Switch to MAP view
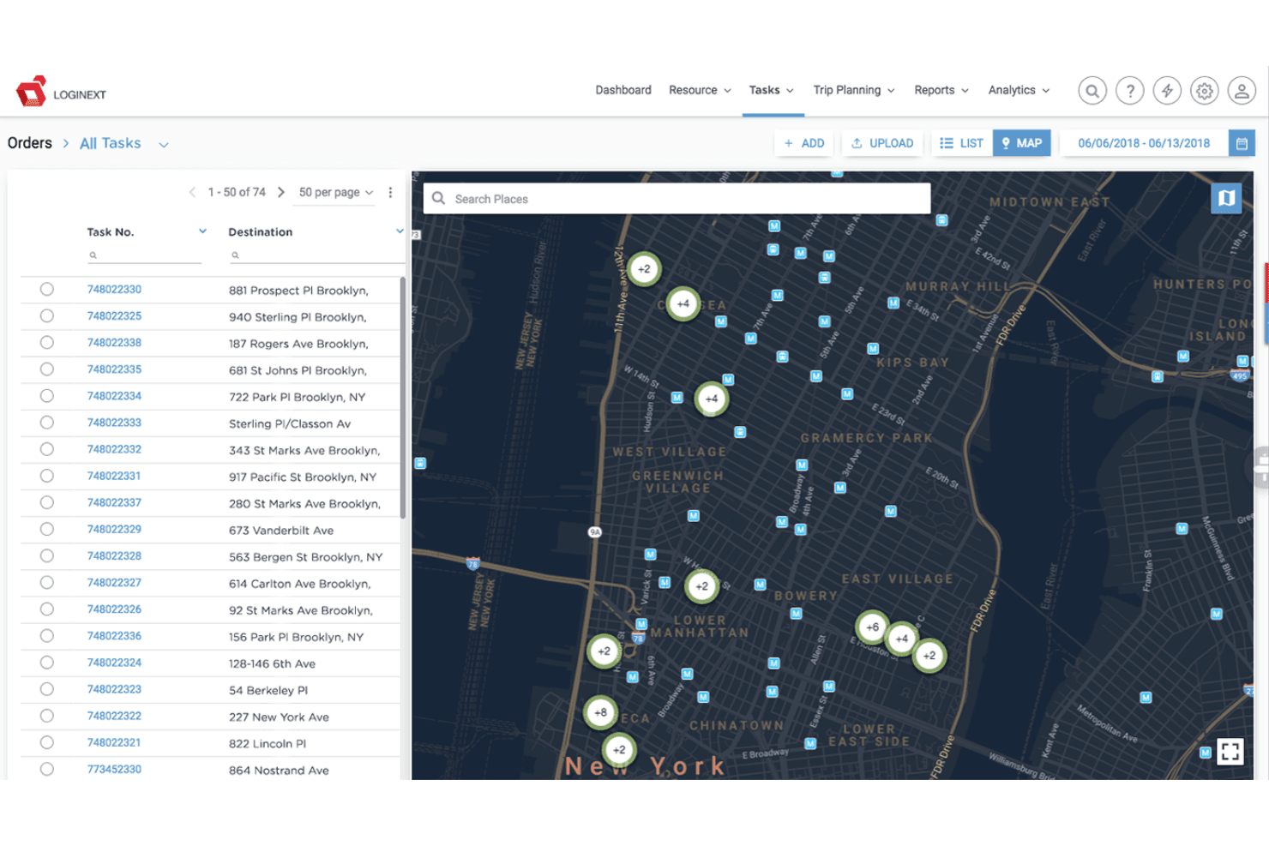Screen dimensions: 1269x846 (x=1022, y=143)
